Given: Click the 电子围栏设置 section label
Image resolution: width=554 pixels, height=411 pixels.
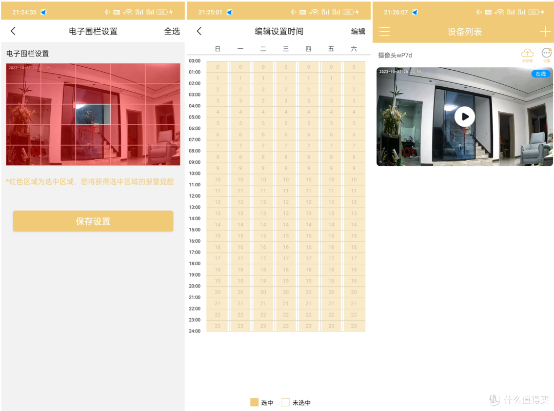Looking at the screenshot, I should 28,54.
